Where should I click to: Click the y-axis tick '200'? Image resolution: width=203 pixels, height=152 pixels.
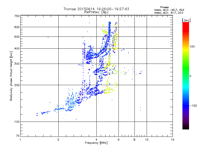[17, 85]
